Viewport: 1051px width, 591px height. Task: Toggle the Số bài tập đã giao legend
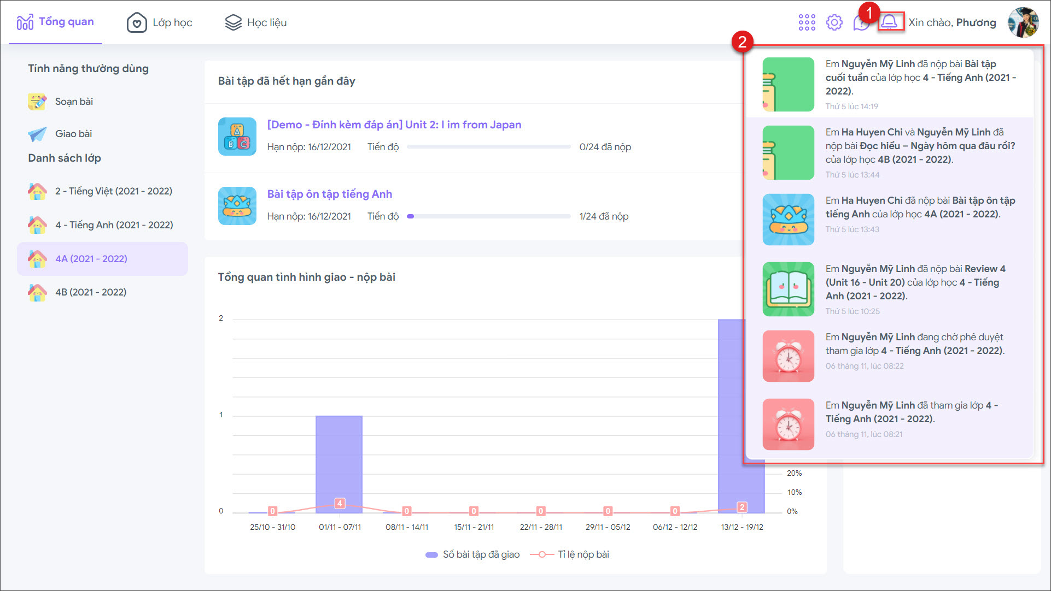click(x=473, y=554)
